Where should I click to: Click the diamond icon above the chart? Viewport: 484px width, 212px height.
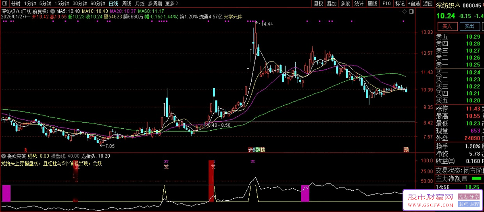point(404,12)
